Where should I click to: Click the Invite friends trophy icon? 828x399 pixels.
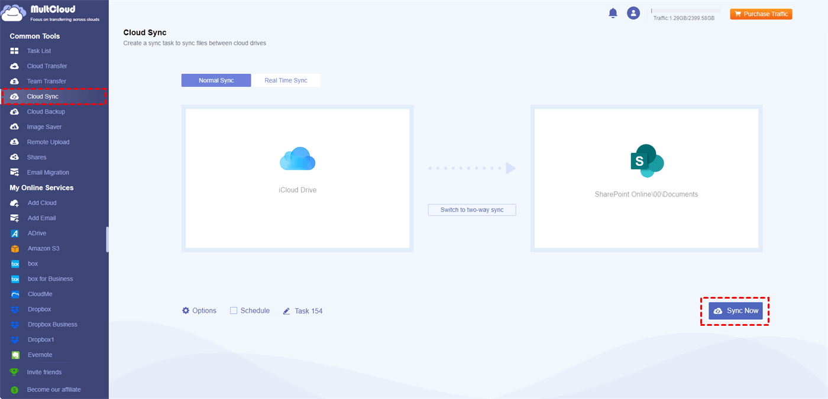coord(15,372)
